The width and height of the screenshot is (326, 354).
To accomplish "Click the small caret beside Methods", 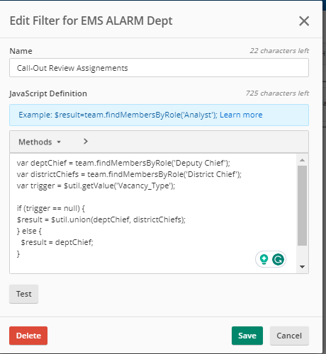I will coord(59,142).
